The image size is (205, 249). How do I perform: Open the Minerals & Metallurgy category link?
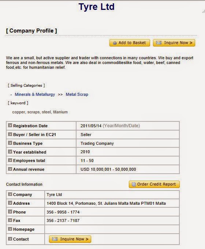click(35, 94)
